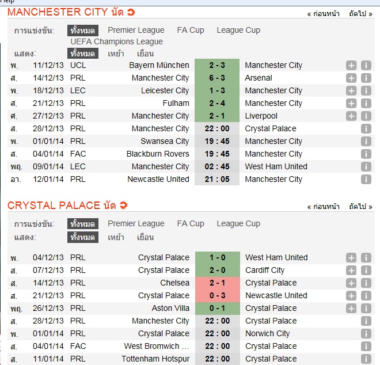Click info icon for Tottenham Hotspur fixture
The image size is (380, 365).
[366, 359]
